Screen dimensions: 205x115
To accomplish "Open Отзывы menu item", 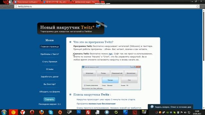I will click(x=50, y=69).
